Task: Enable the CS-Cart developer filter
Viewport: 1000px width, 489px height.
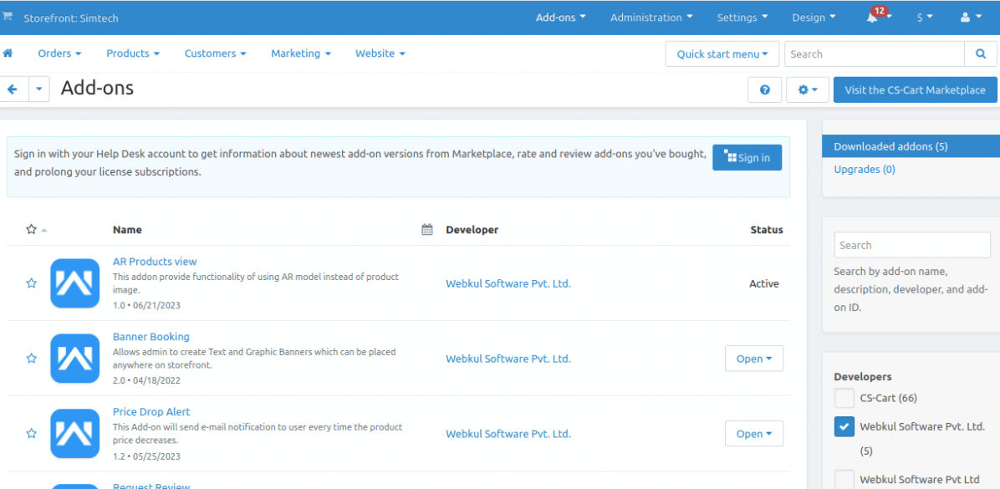Action: tap(844, 398)
